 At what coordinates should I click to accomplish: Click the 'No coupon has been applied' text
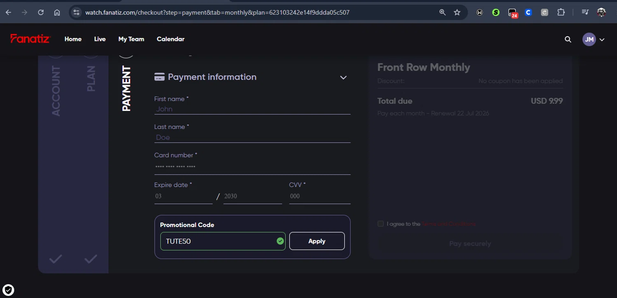(520, 81)
